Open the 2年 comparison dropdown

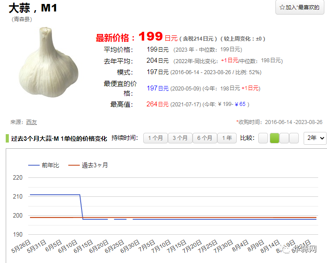pyautogui.click(x=315, y=138)
